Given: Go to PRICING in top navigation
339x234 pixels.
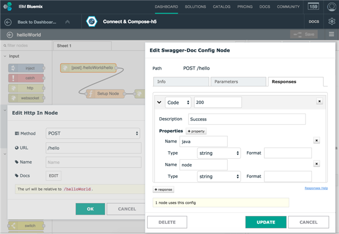Looking at the screenshot, I should click(245, 7).
